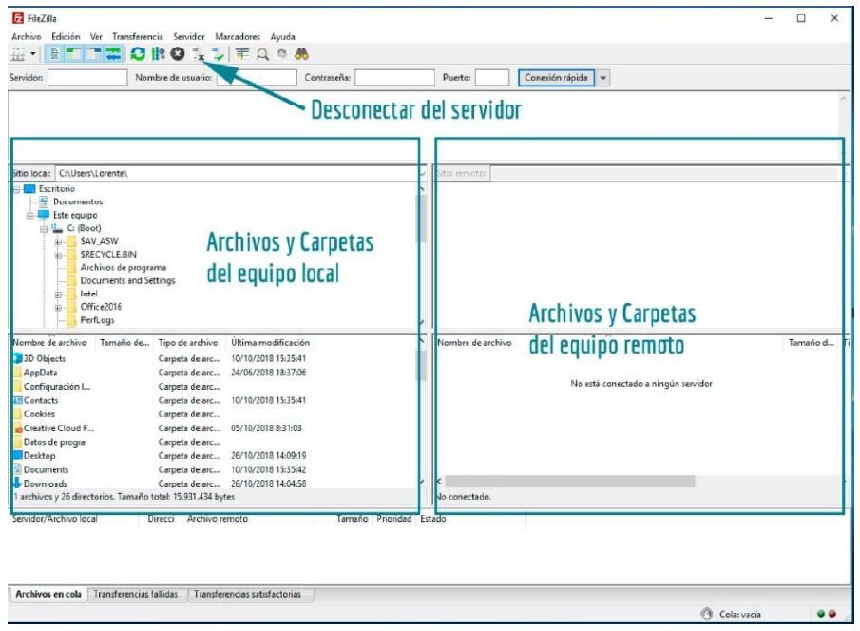The height and width of the screenshot is (631, 860).
Task: Click the Conexión rápida button
Action: pos(556,78)
